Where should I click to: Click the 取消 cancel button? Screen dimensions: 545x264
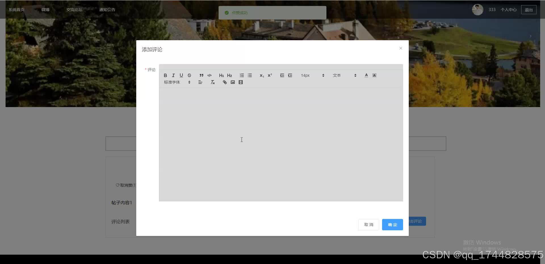tap(368, 225)
